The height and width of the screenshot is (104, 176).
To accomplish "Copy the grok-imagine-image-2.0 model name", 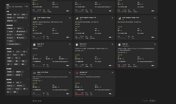I will [x=112, y=18].
